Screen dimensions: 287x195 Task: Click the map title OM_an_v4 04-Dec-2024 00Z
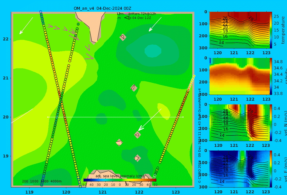coord(102,8)
